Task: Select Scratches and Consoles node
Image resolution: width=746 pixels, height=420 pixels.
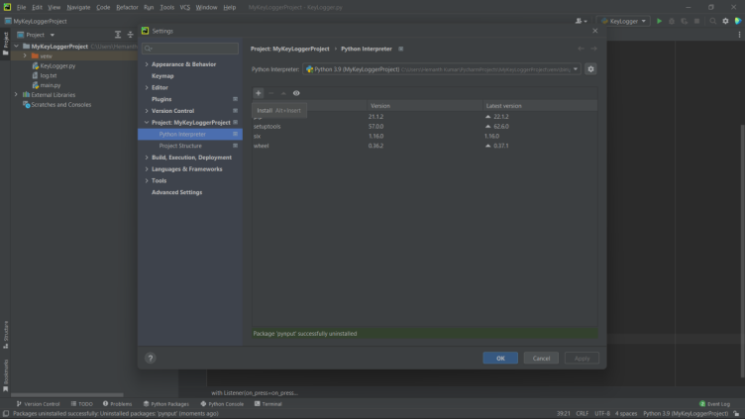Action: pyautogui.click(x=60, y=105)
